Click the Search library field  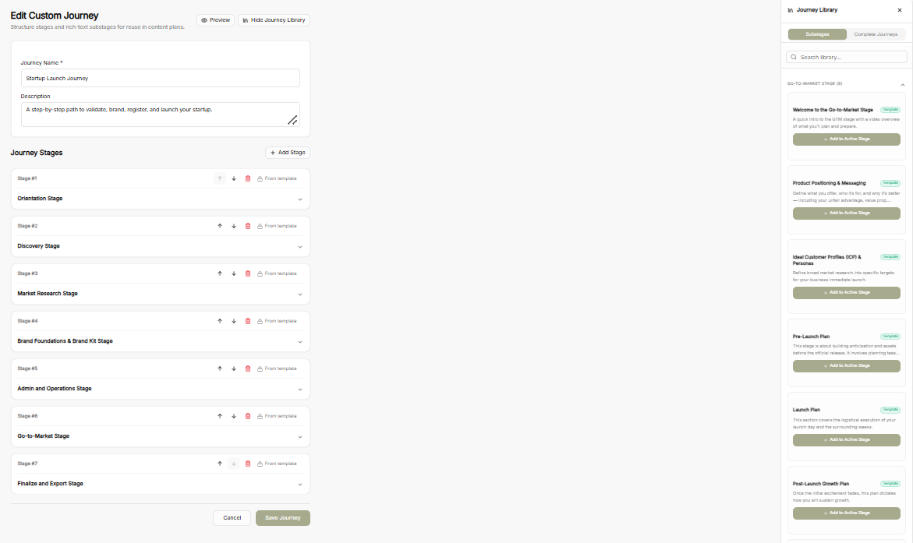coord(846,57)
